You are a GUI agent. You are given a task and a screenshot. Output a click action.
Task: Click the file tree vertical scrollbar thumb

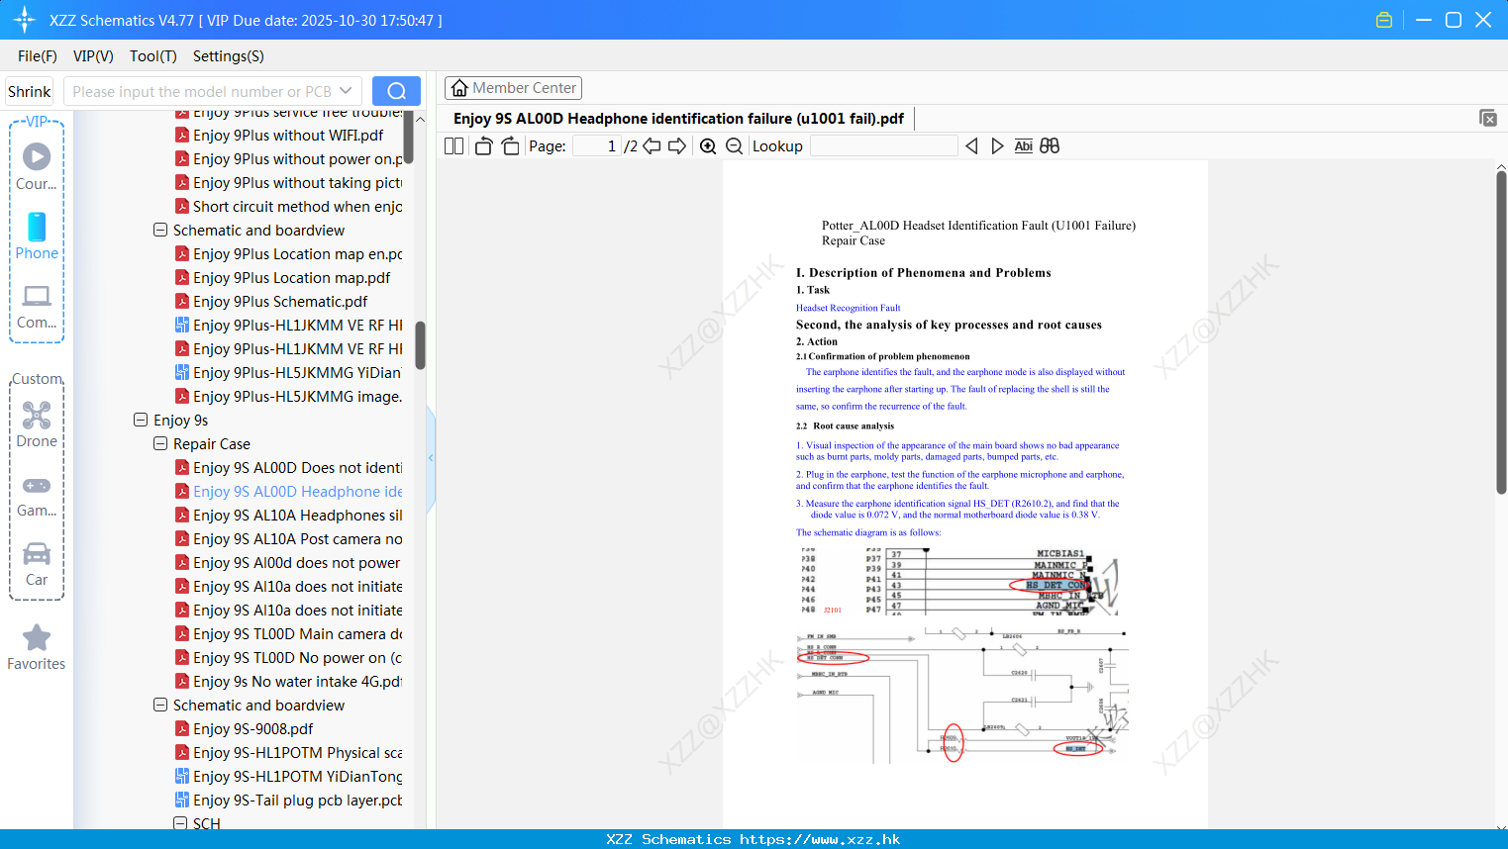pyautogui.click(x=420, y=345)
